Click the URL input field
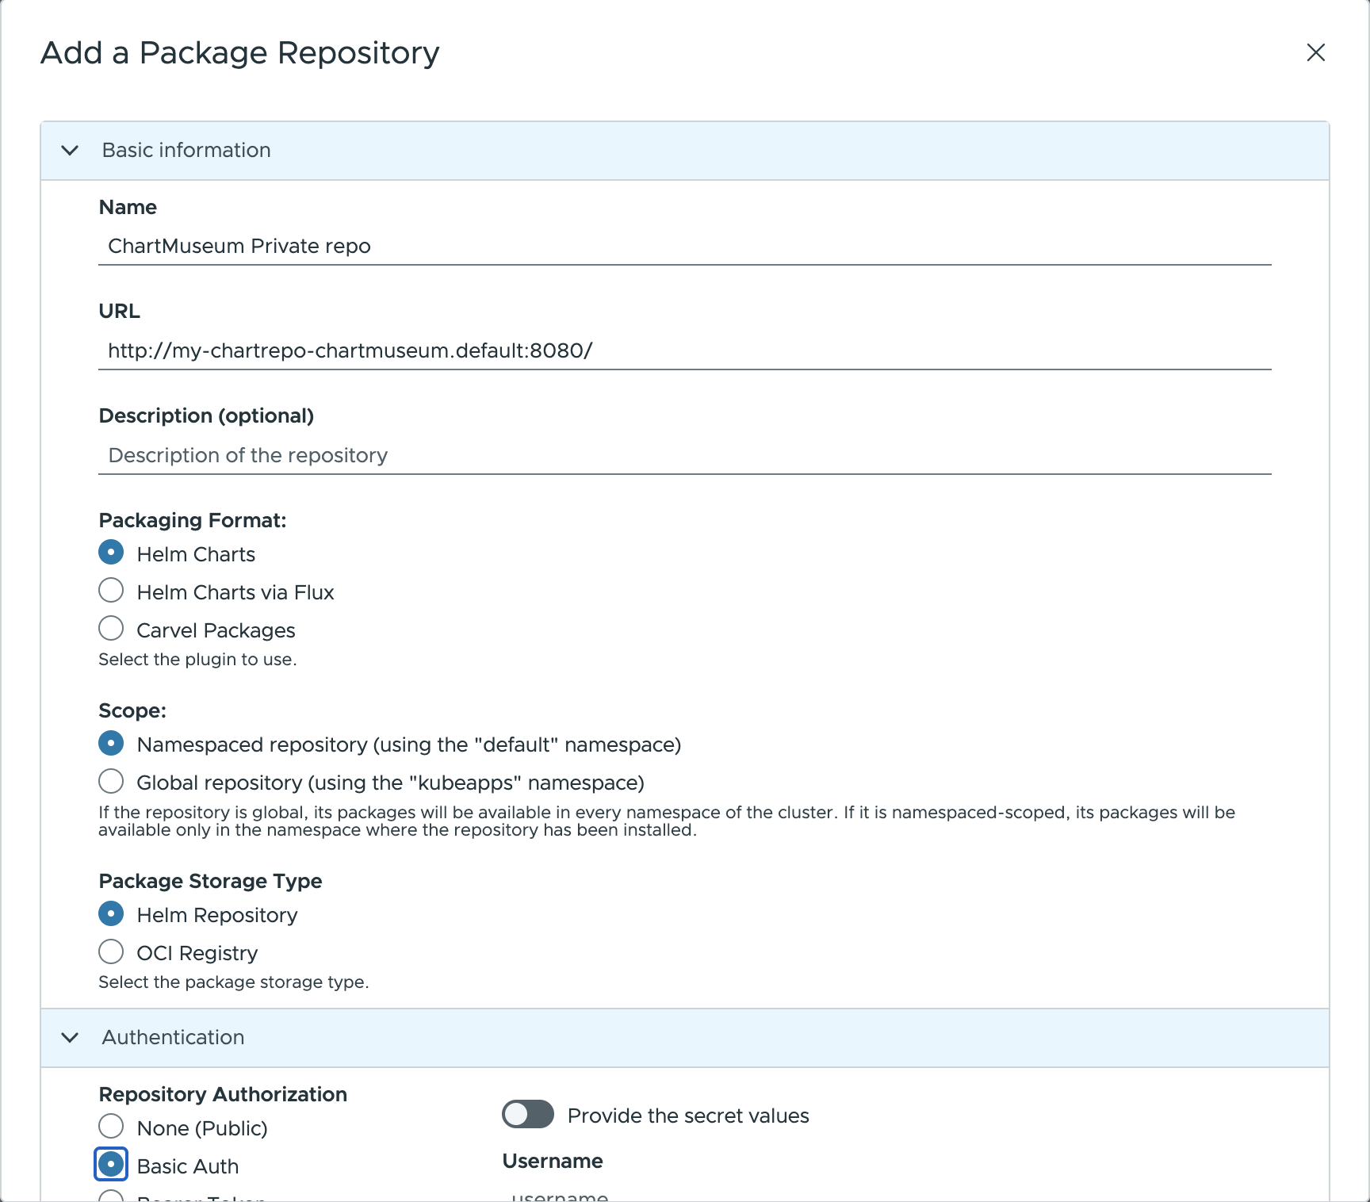 point(682,350)
